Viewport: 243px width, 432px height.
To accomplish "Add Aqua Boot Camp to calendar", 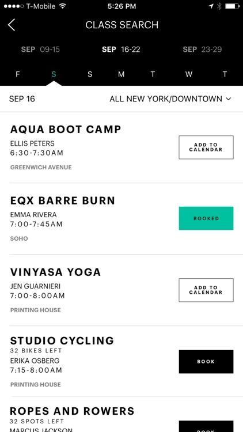I will (x=206, y=147).
